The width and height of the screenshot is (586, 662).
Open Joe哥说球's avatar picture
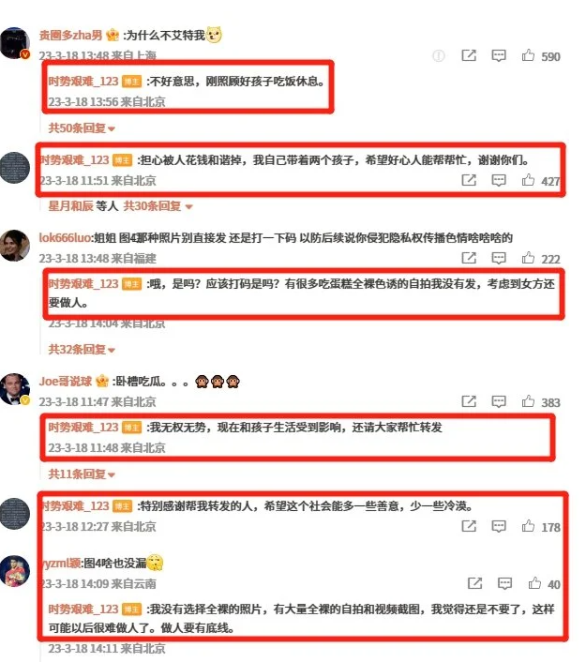pos(15,389)
